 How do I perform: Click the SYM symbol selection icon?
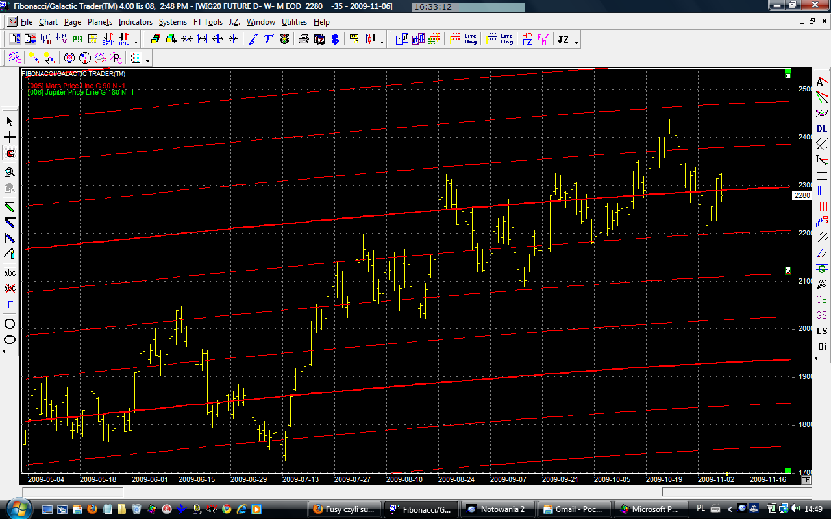108,40
